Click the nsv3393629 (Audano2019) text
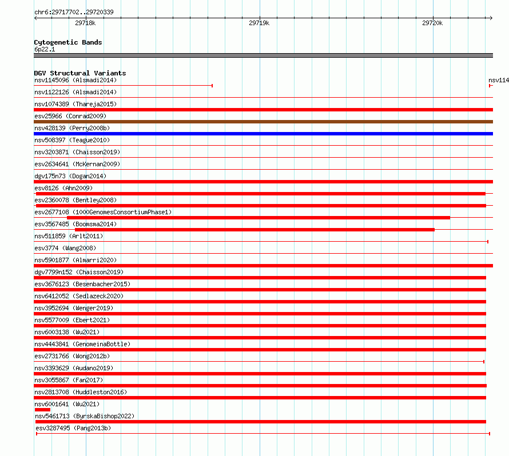 [74, 368]
